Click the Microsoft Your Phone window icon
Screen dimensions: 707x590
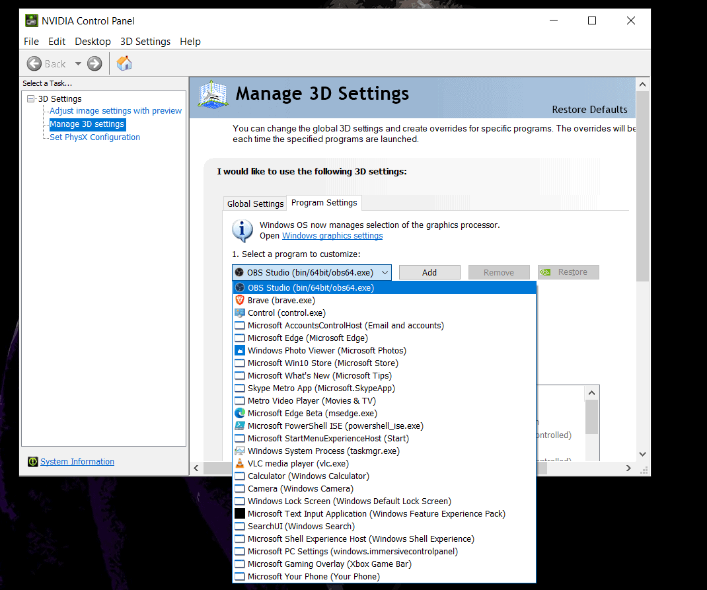coord(240,577)
